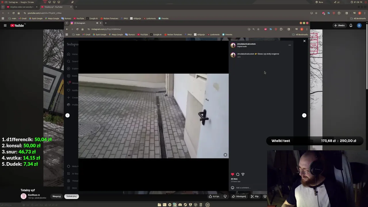Open Konfitura channel avatar
The width and height of the screenshot is (368, 207).
24,196
